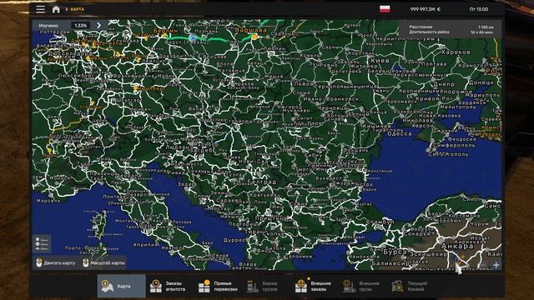Viewport: 534px width, 300px height.
Task: Click the Прямые перевозки crates icon
Action: (204, 287)
